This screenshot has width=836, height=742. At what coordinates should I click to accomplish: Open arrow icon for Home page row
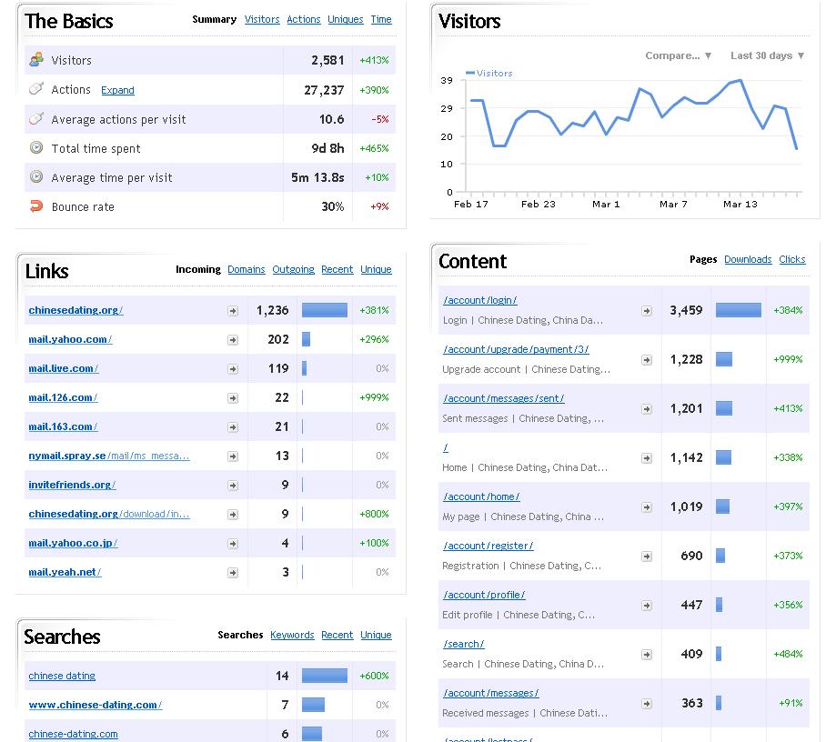(x=647, y=458)
